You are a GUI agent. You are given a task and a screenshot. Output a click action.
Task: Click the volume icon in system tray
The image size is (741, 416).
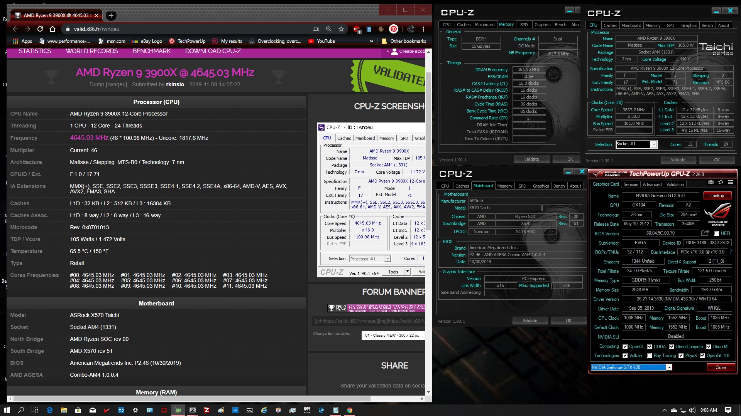(x=692, y=410)
